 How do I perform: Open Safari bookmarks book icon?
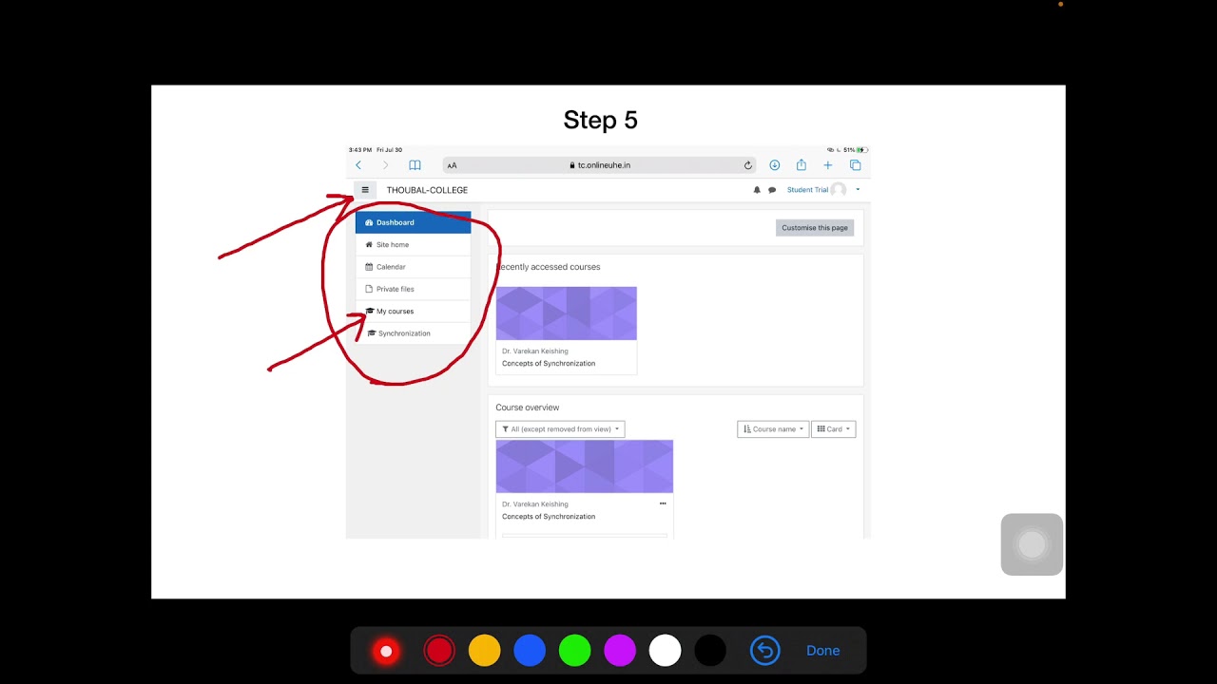coord(415,165)
